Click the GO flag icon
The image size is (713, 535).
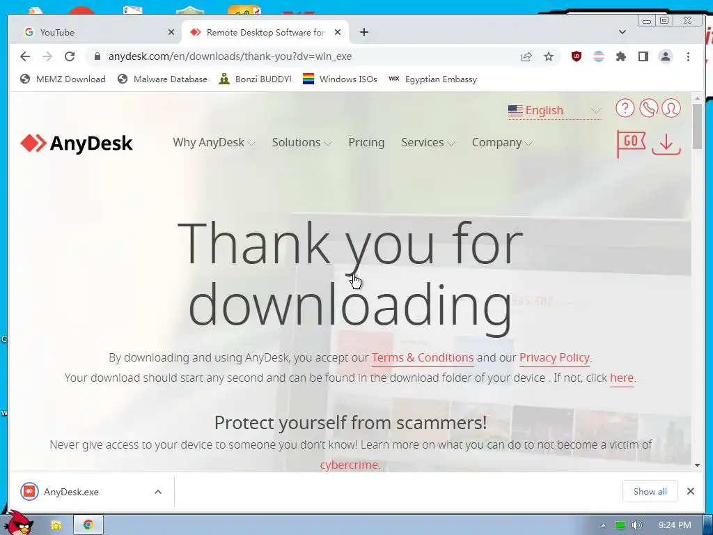[x=631, y=144]
